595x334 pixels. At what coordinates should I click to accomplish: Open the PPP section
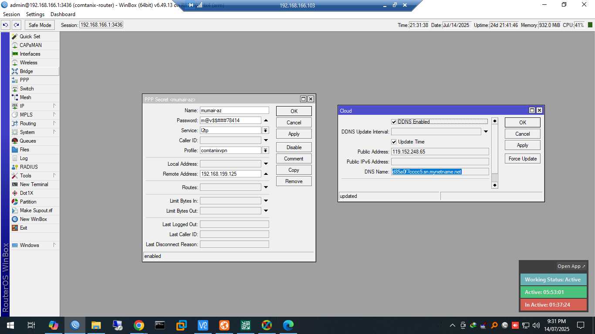[34, 80]
